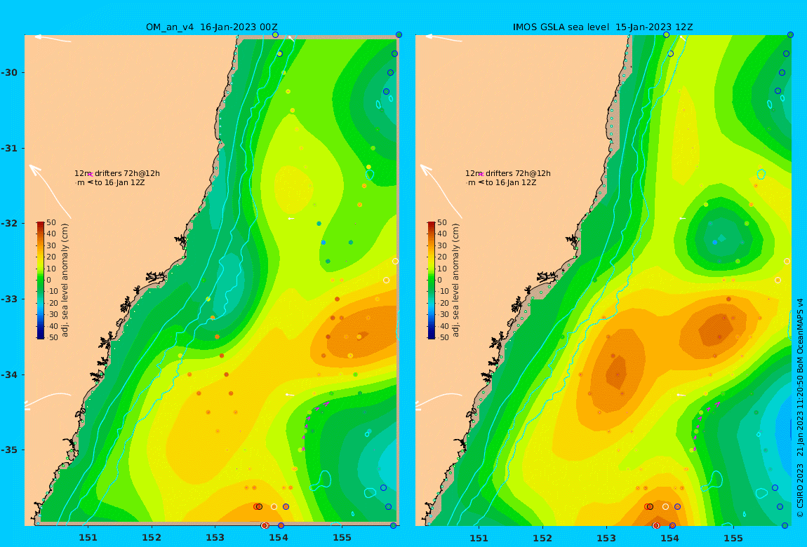This screenshot has height=547, width=807.
Task: Click the '0' tick label on right map colorbar
Action: pyautogui.click(x=439, y=281)
